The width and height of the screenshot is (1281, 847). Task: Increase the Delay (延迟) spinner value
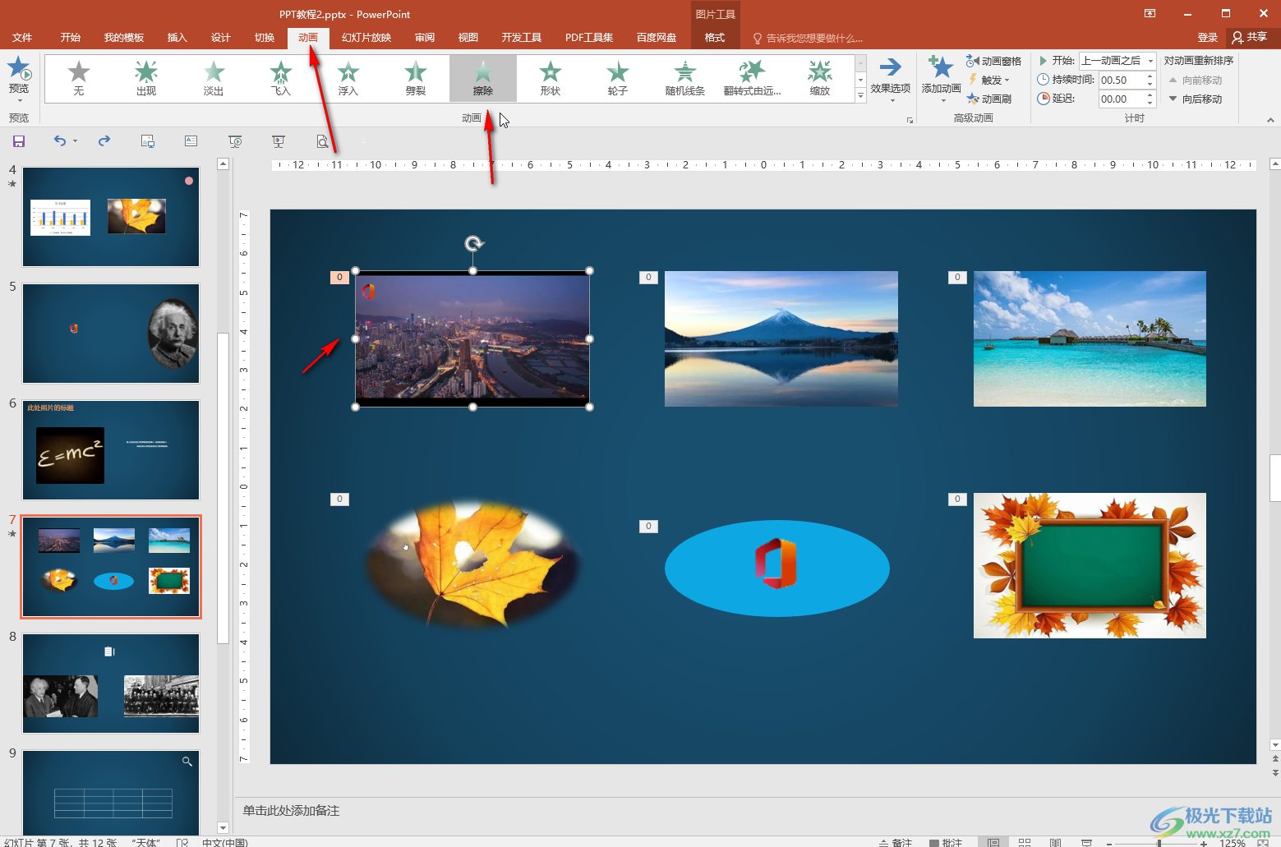[1150, 94]
